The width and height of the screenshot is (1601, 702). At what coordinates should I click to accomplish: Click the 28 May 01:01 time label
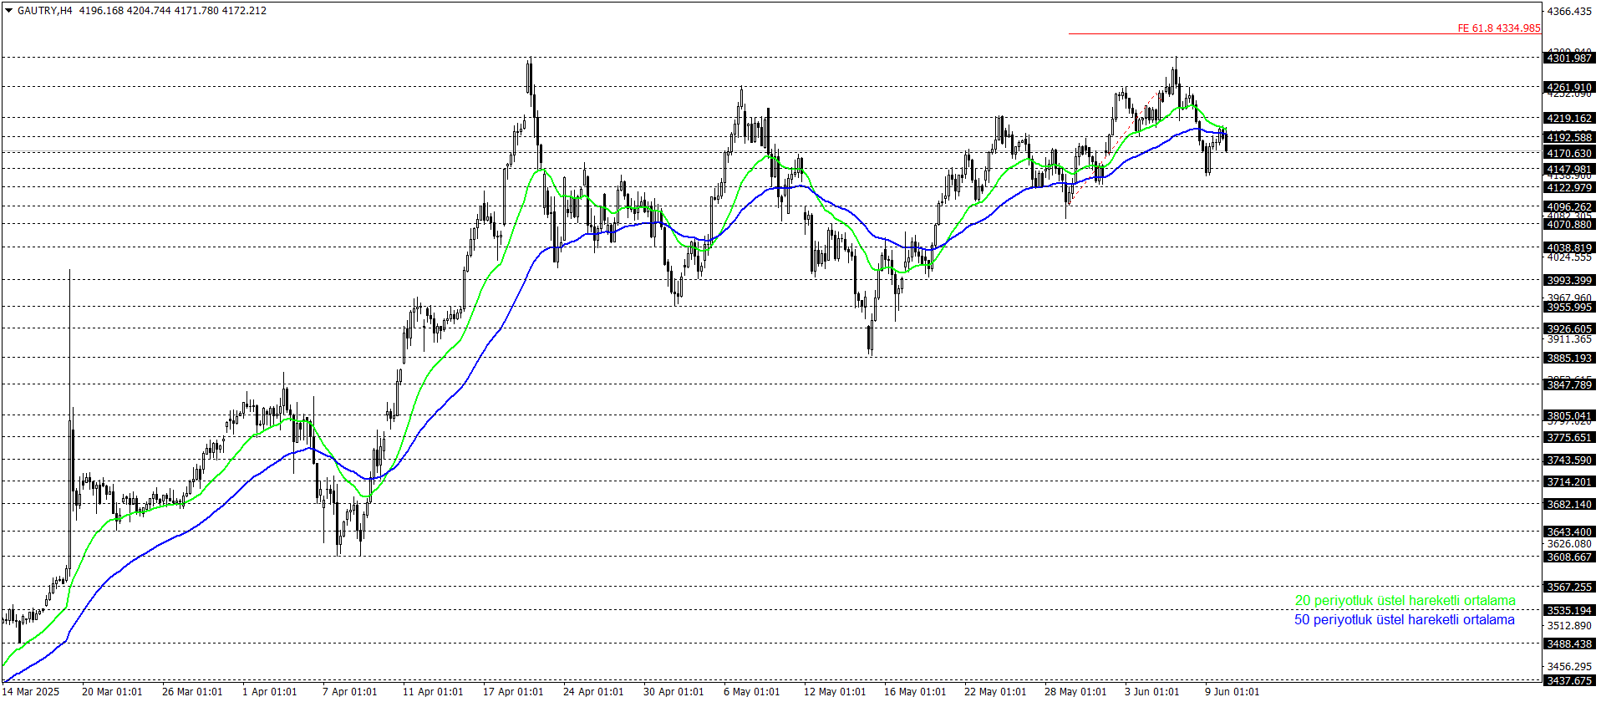[1075, 692]
